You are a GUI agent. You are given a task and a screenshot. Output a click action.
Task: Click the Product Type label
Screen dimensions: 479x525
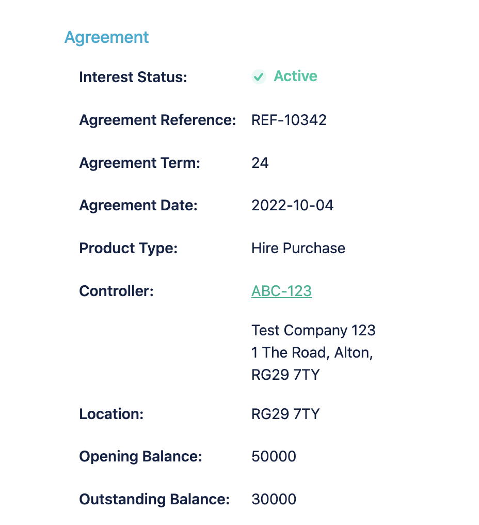pos(128,248)
